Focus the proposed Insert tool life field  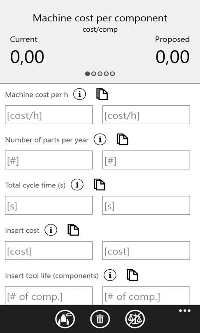point(146,296)
